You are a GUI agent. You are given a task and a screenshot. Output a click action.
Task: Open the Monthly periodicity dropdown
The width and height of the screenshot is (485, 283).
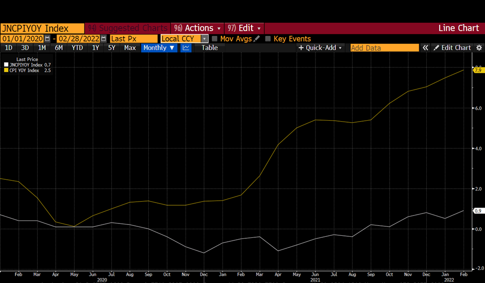pyautogui.click(x=159, y=48)
